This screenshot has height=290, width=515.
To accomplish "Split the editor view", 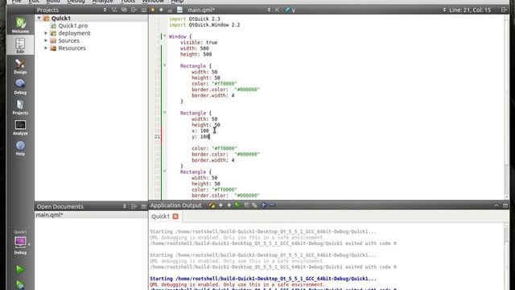I will click(x=505, y=10).
